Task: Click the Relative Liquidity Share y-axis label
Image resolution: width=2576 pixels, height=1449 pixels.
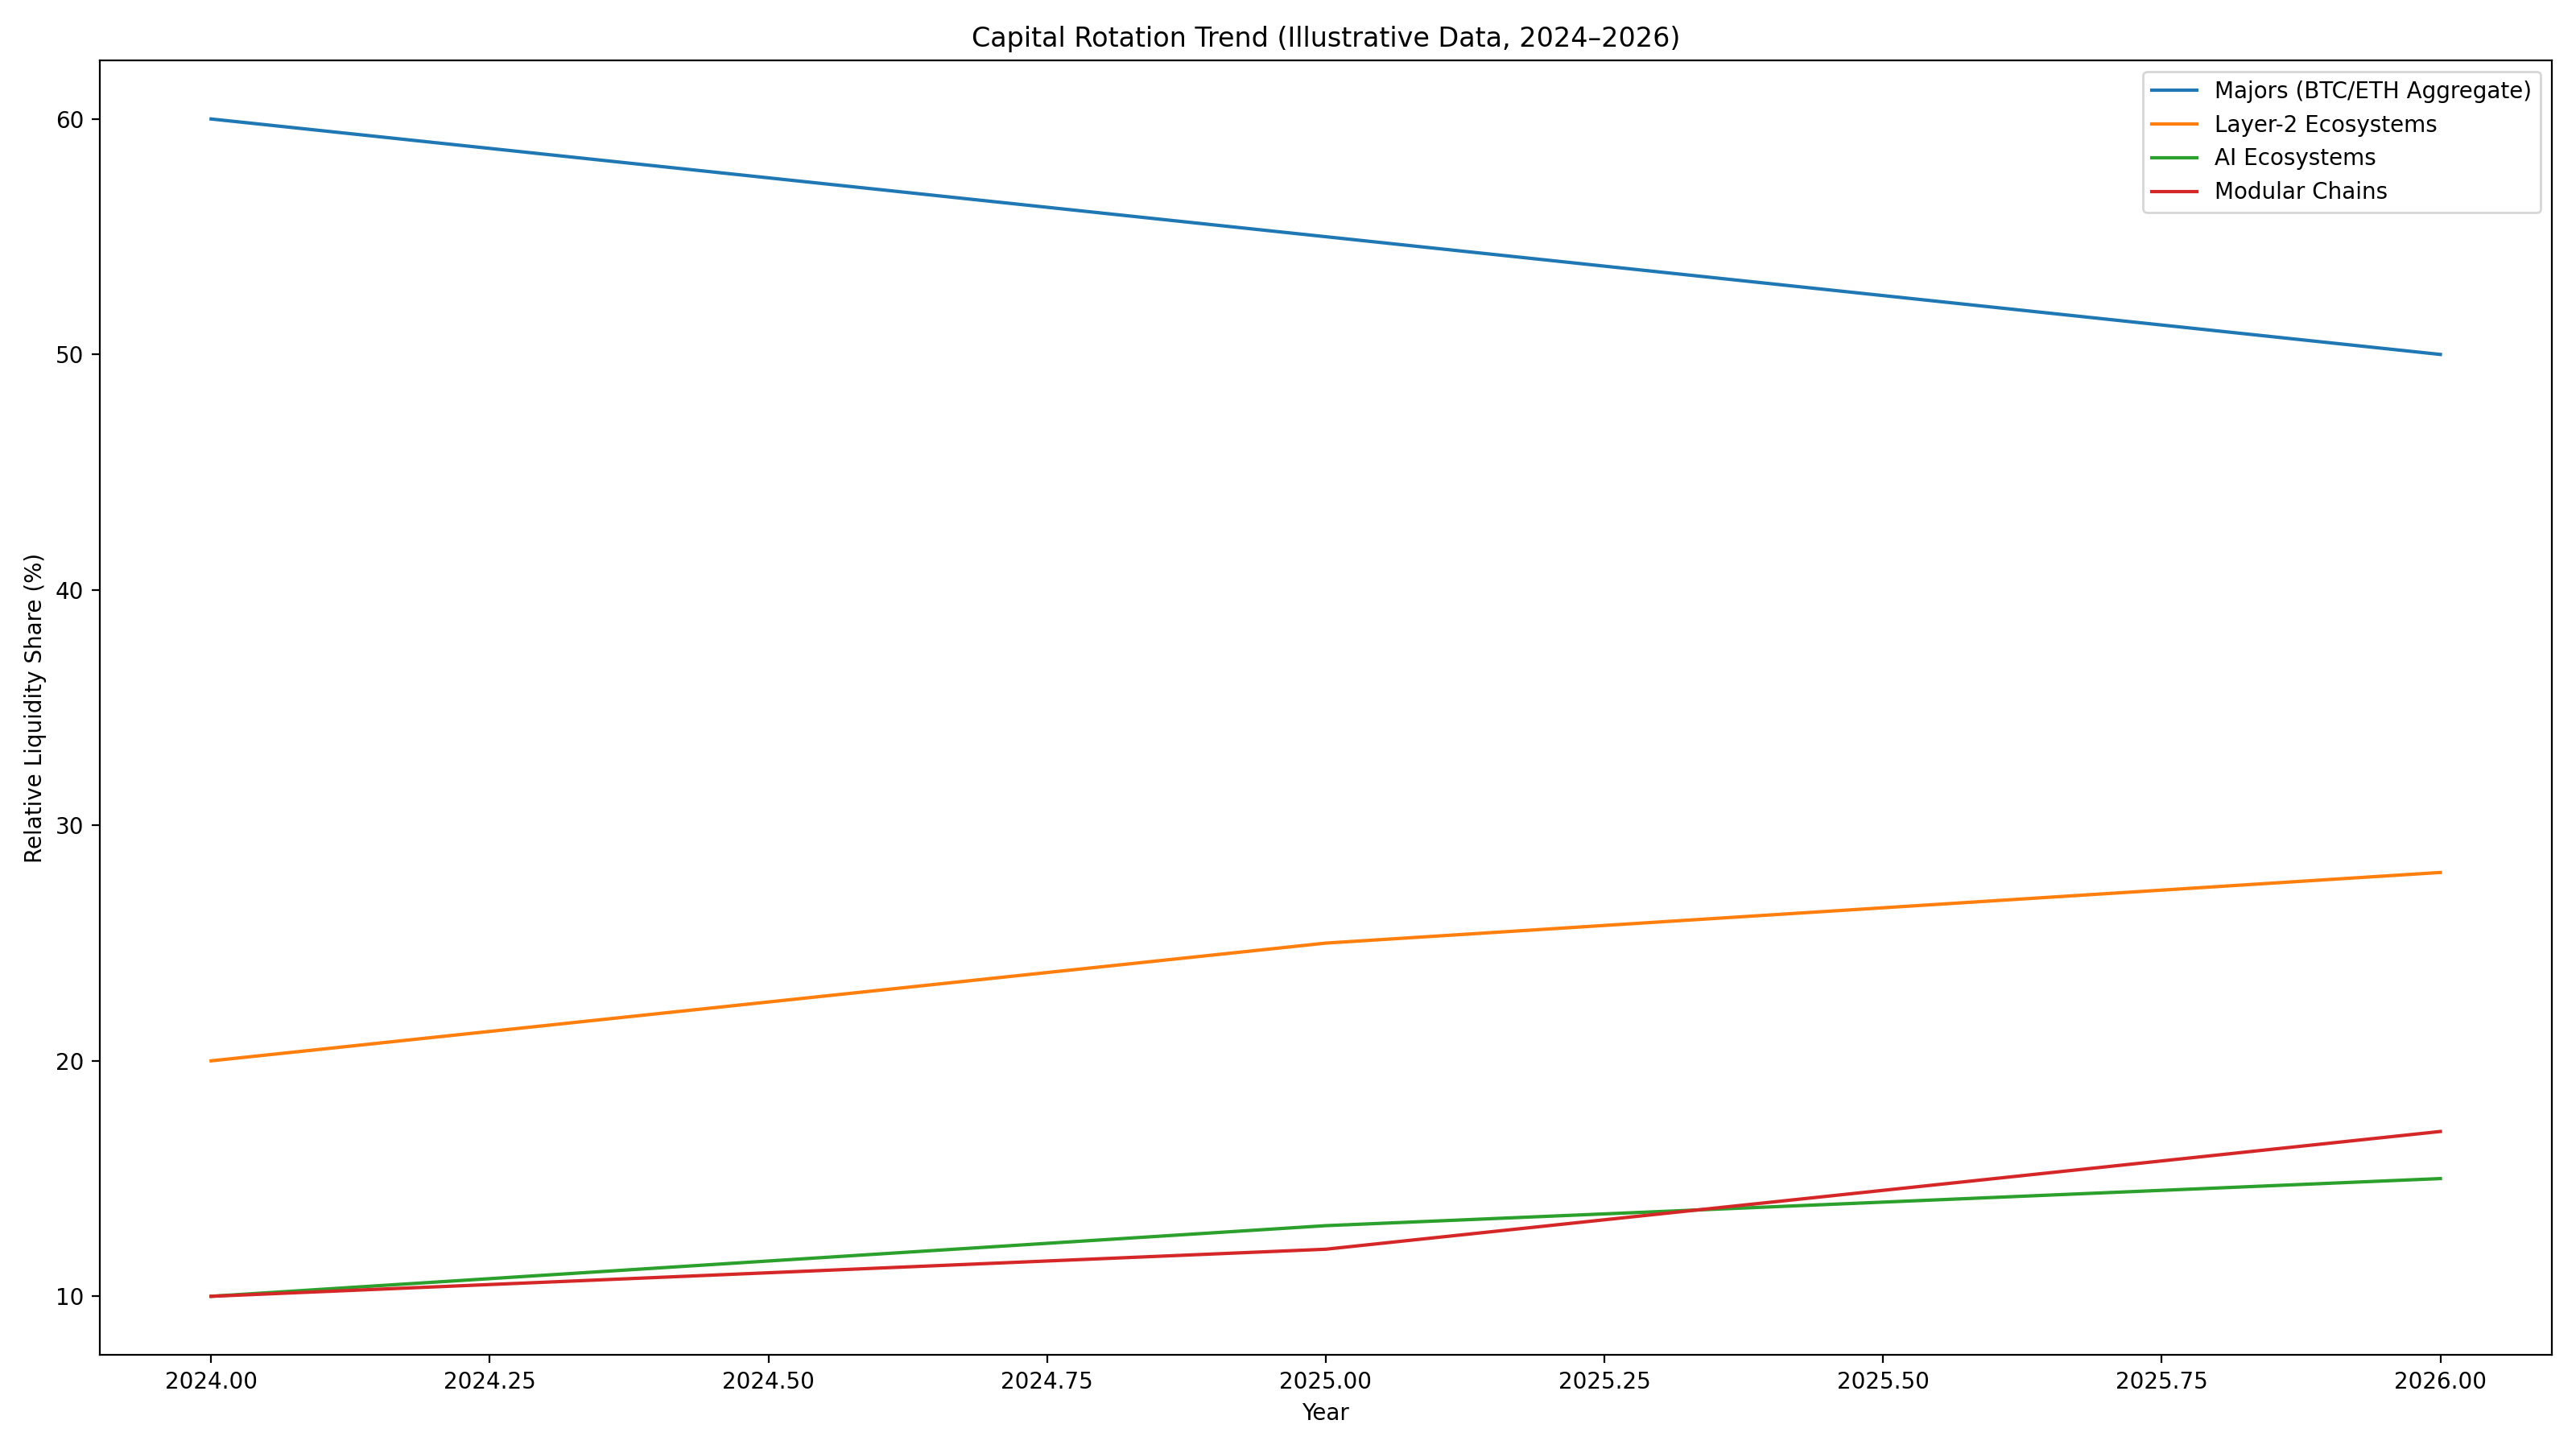Action: 34,707
